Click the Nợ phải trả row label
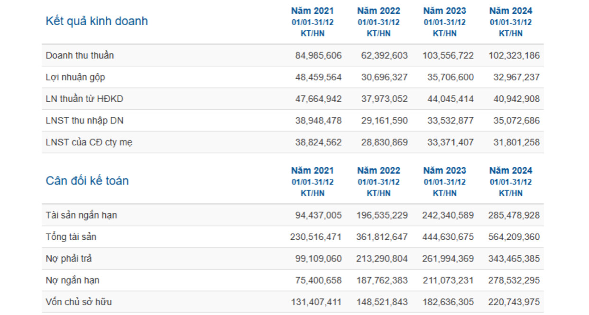The image size is (589, 315). click(68, 259)
